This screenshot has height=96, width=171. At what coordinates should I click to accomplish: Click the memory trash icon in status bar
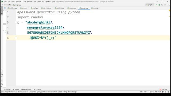(168, 92)
